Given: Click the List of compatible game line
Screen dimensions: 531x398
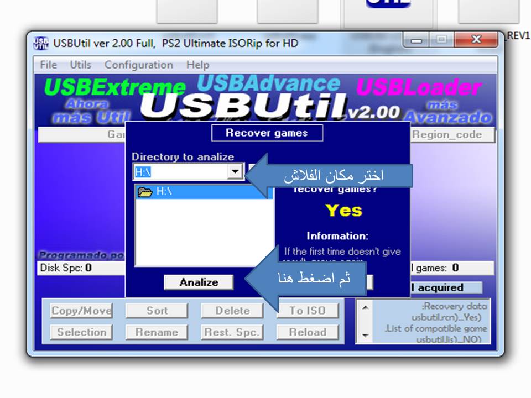Looking at the screenshot, I should (x=436, y=328).
